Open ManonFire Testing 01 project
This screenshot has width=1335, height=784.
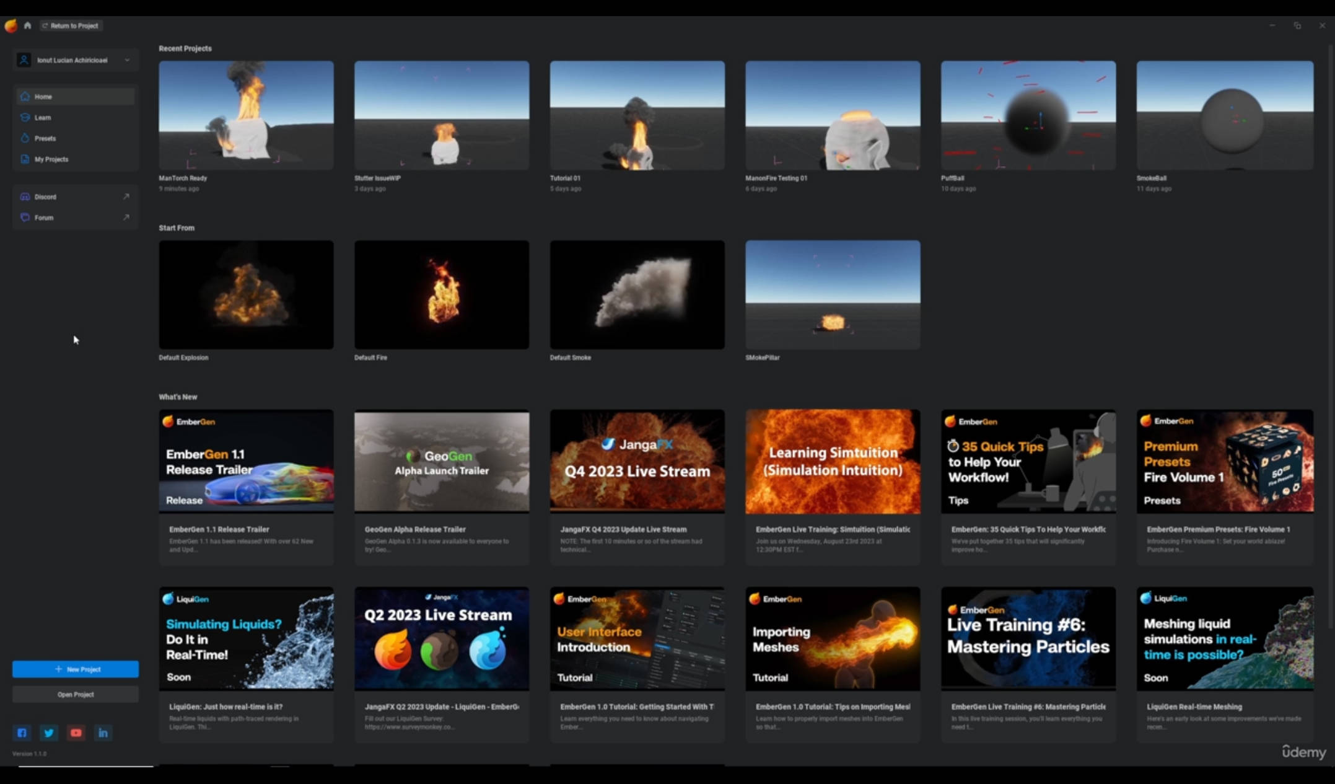(833, 115)
